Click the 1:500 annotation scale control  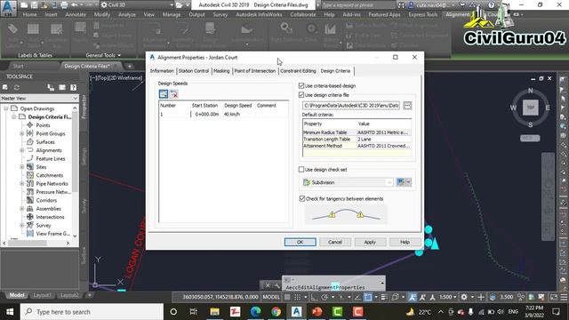(448, 297)
